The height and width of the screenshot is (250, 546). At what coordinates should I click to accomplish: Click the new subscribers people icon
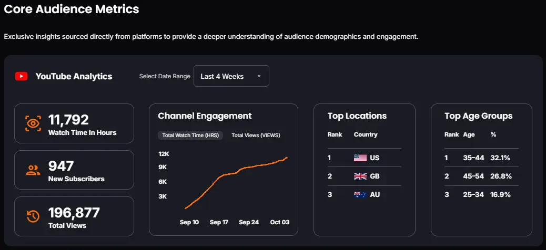(x=33, y=170)
